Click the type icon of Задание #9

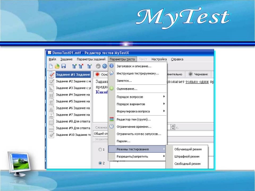tap(52, 128)
